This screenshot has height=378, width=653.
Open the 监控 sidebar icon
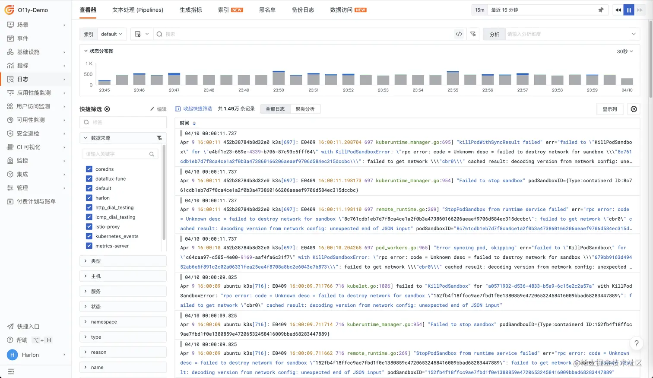(x=10, y=161)
